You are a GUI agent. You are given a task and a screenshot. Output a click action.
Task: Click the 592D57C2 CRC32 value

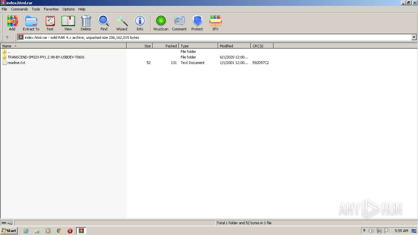[x=261, y=63]
